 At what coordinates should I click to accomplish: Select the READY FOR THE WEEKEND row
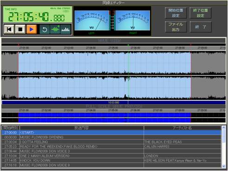(x=111, y=146)
